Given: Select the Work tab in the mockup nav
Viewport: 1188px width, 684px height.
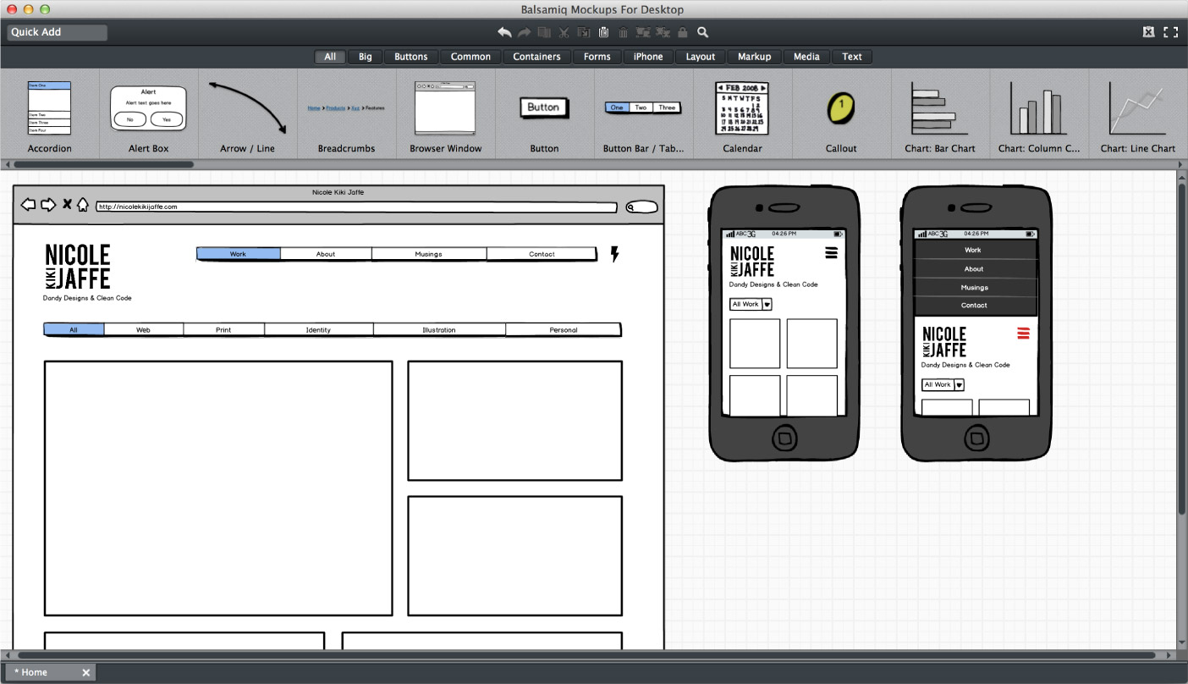Looking at the screenshot, I should pos(239,254).
